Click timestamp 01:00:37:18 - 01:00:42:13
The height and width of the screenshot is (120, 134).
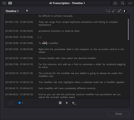click(x=19, y=82)
